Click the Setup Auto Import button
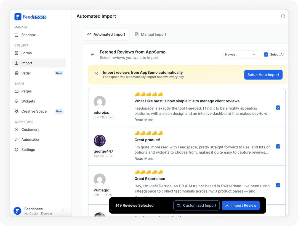This screenshot has width=298, height=226. point(263,75)
